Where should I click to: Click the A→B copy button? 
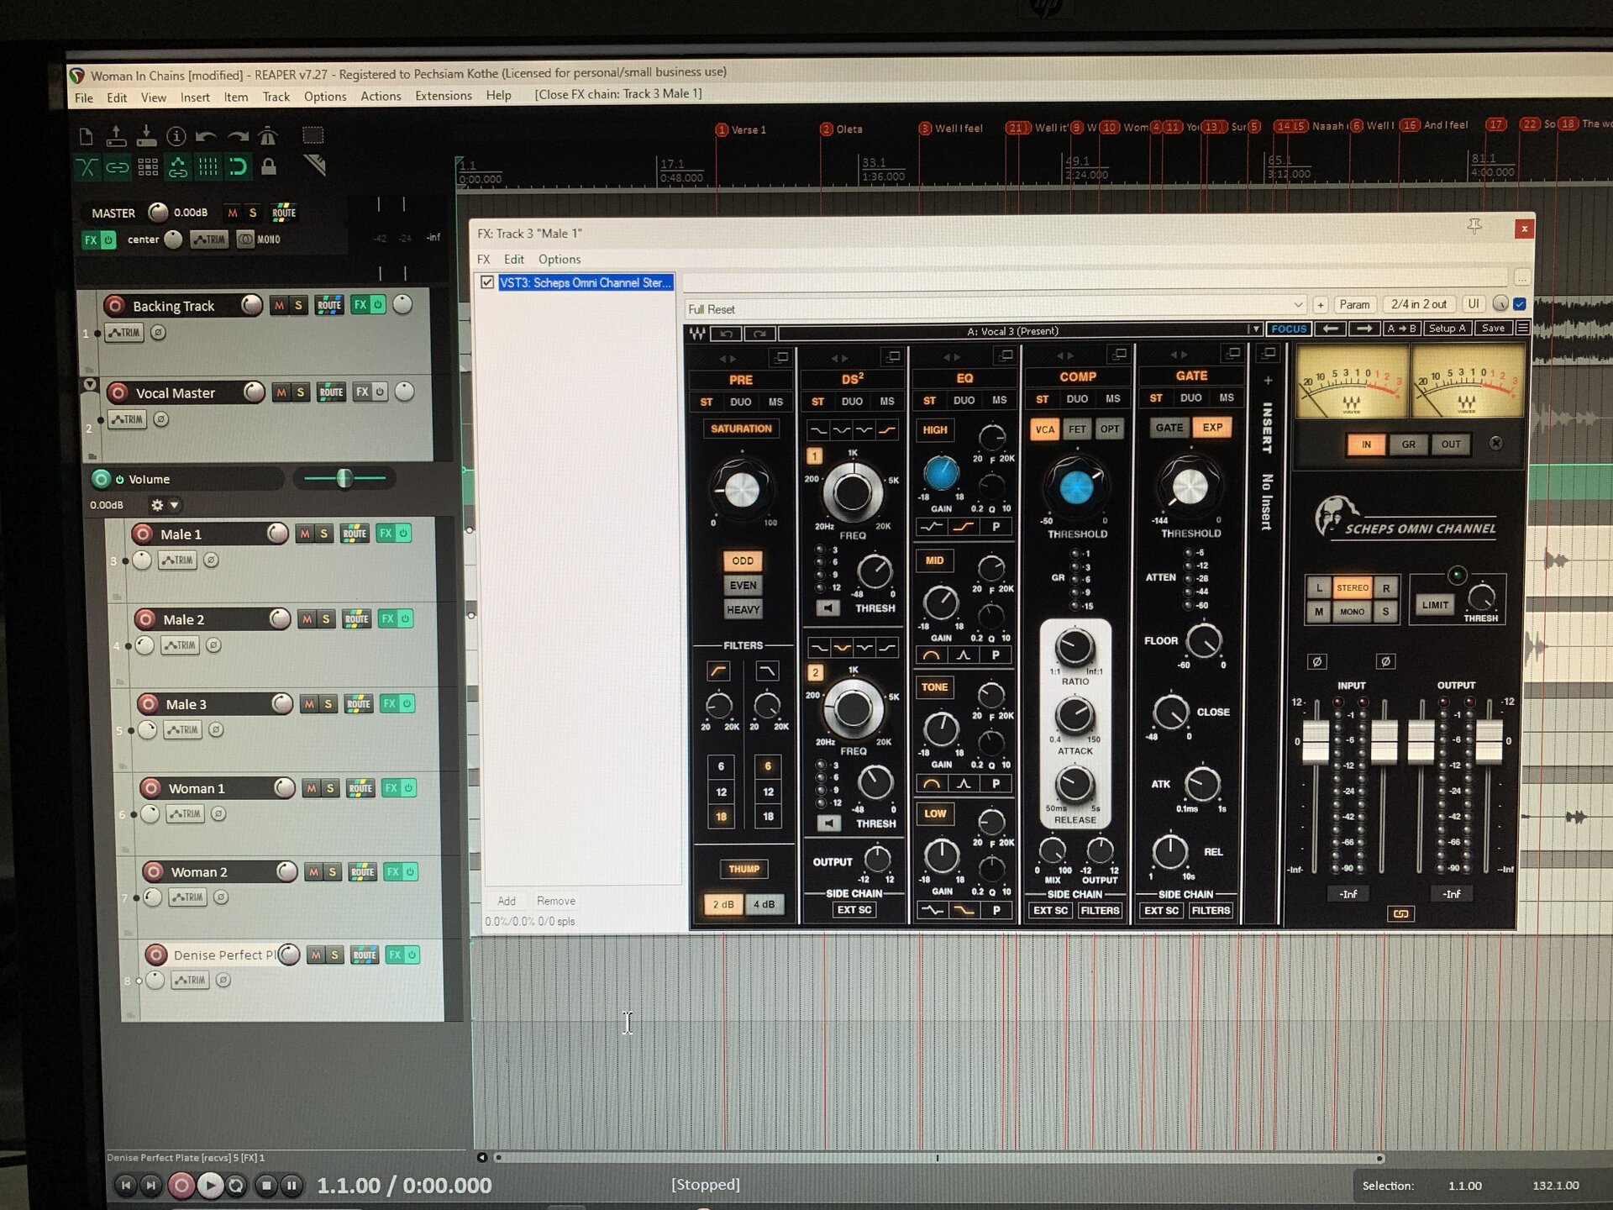[x=1401, y=329]
